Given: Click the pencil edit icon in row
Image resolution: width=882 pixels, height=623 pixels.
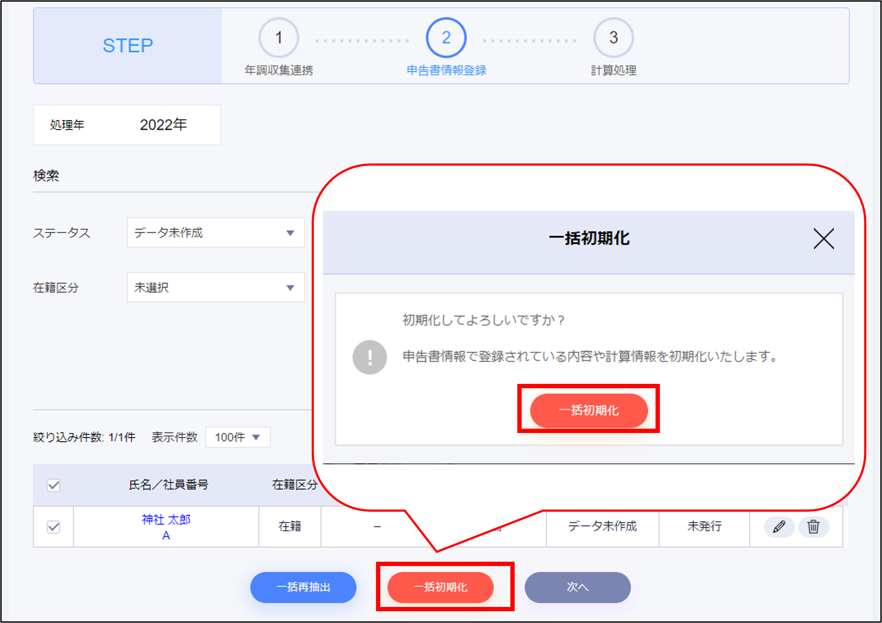Looking at the screenshot, I should pos(779,527).
